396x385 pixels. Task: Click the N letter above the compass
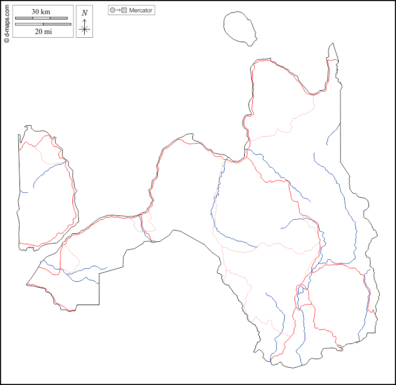pos(85,13)
